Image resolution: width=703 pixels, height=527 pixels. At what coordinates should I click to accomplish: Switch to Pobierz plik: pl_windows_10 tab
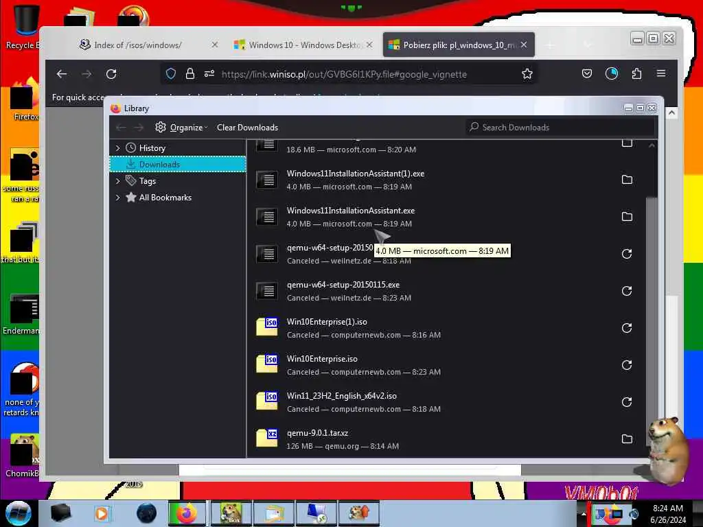458,45
